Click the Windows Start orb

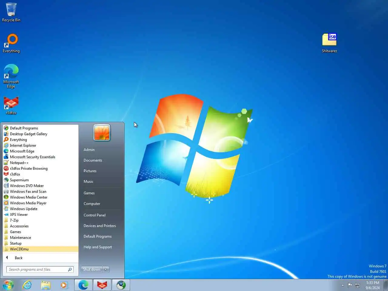8,285
